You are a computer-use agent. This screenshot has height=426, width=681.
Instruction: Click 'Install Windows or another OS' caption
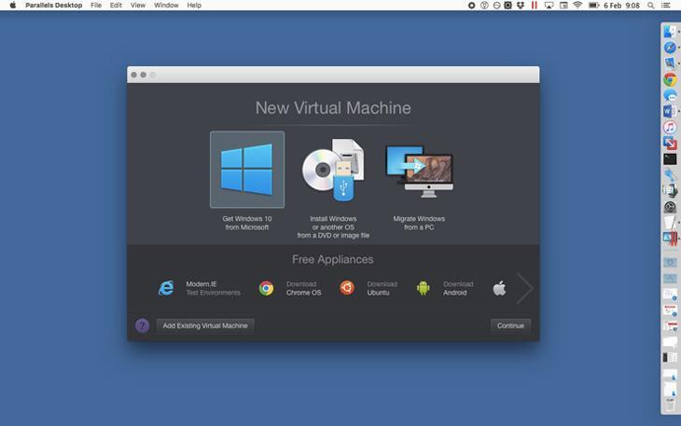pyautogui.click(x=333, y=227)
